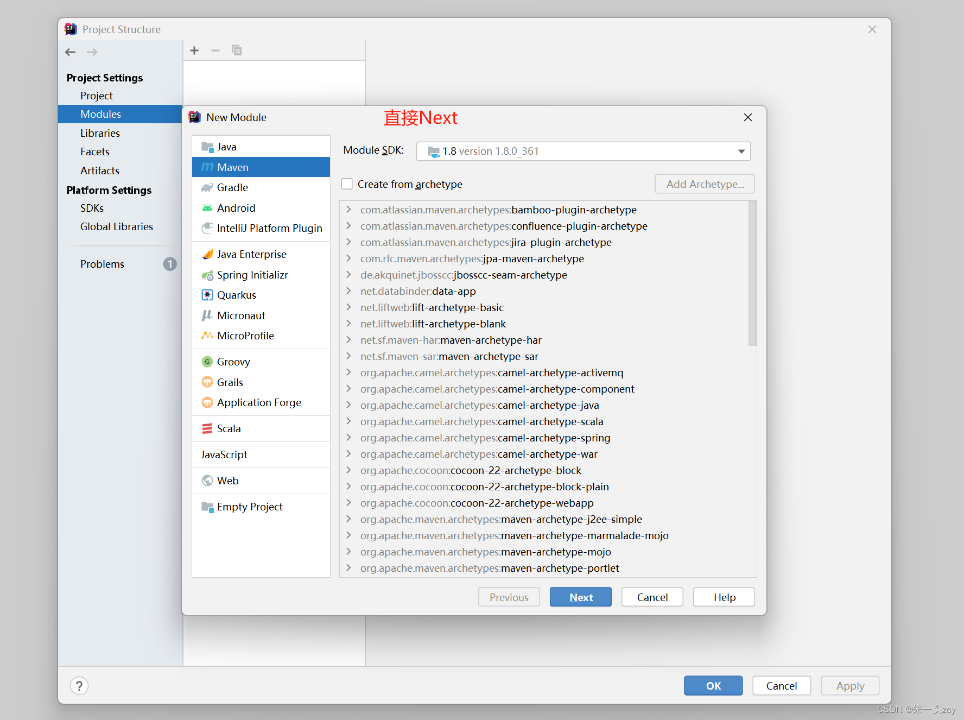Screen dimensions: 964x720
Task: Click Cancel in Project Structure window
Action: (x=782, y=686)
